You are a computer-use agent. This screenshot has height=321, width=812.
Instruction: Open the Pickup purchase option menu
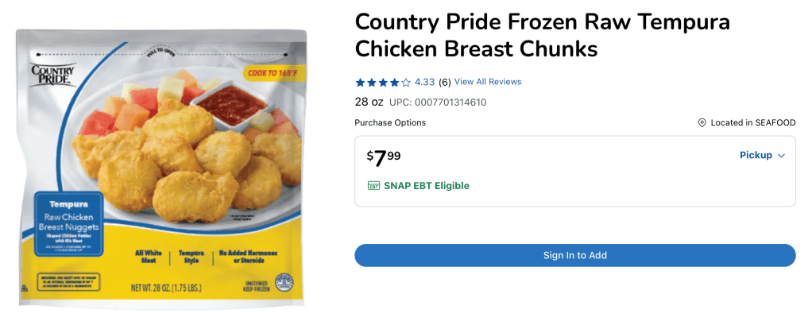pyautogui.click(x=756, y=156)
